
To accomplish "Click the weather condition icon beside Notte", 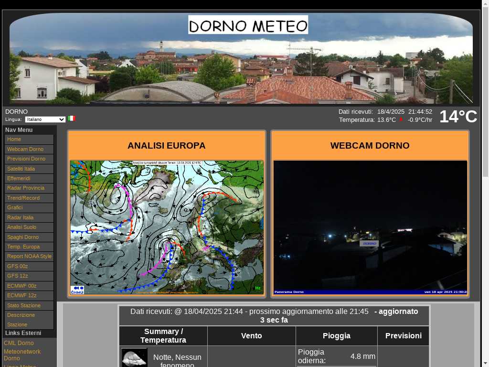I will pyautogui.click(x=134, y=357).
